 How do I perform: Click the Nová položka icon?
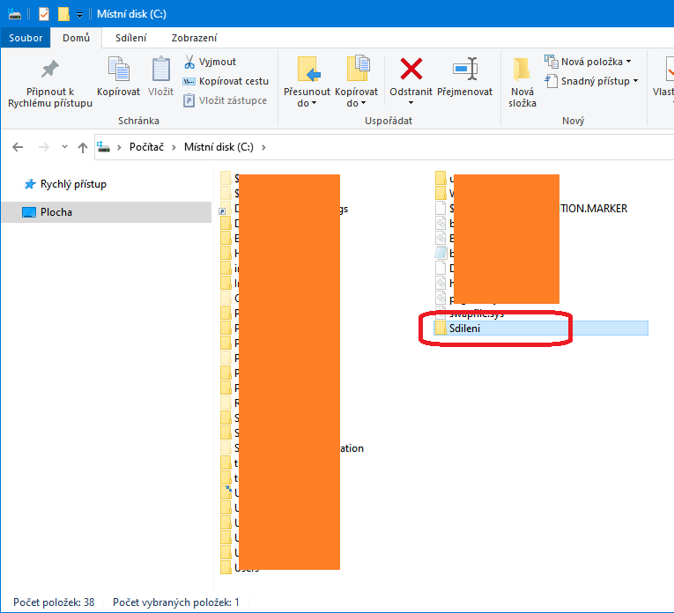click(552, 62)
